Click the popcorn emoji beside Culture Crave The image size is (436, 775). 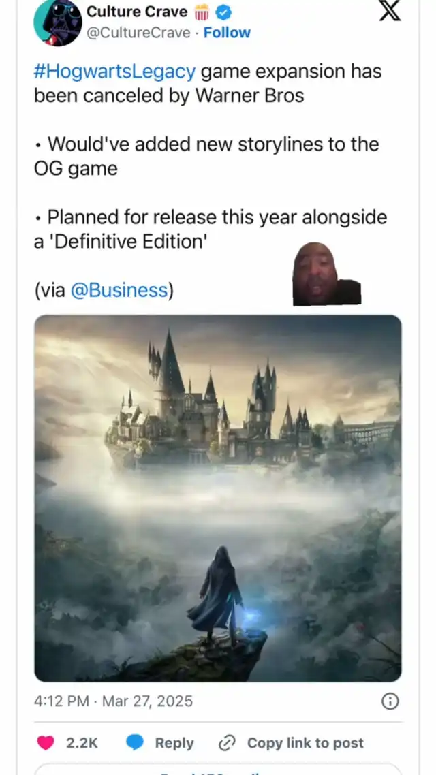[202, 12]
